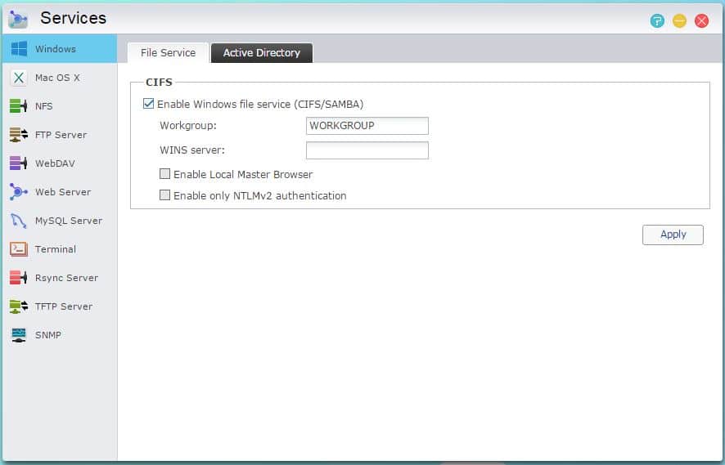Viewport: 725px width, 465px height.
Task: Select the WebDAV icon
Action: pyautogui.click(x=19, y=163)
